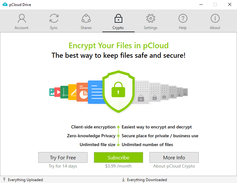The height and width of the screenshot is (183, 237).
Task: Switch to the Settings tab label
Action: [150, 28]
